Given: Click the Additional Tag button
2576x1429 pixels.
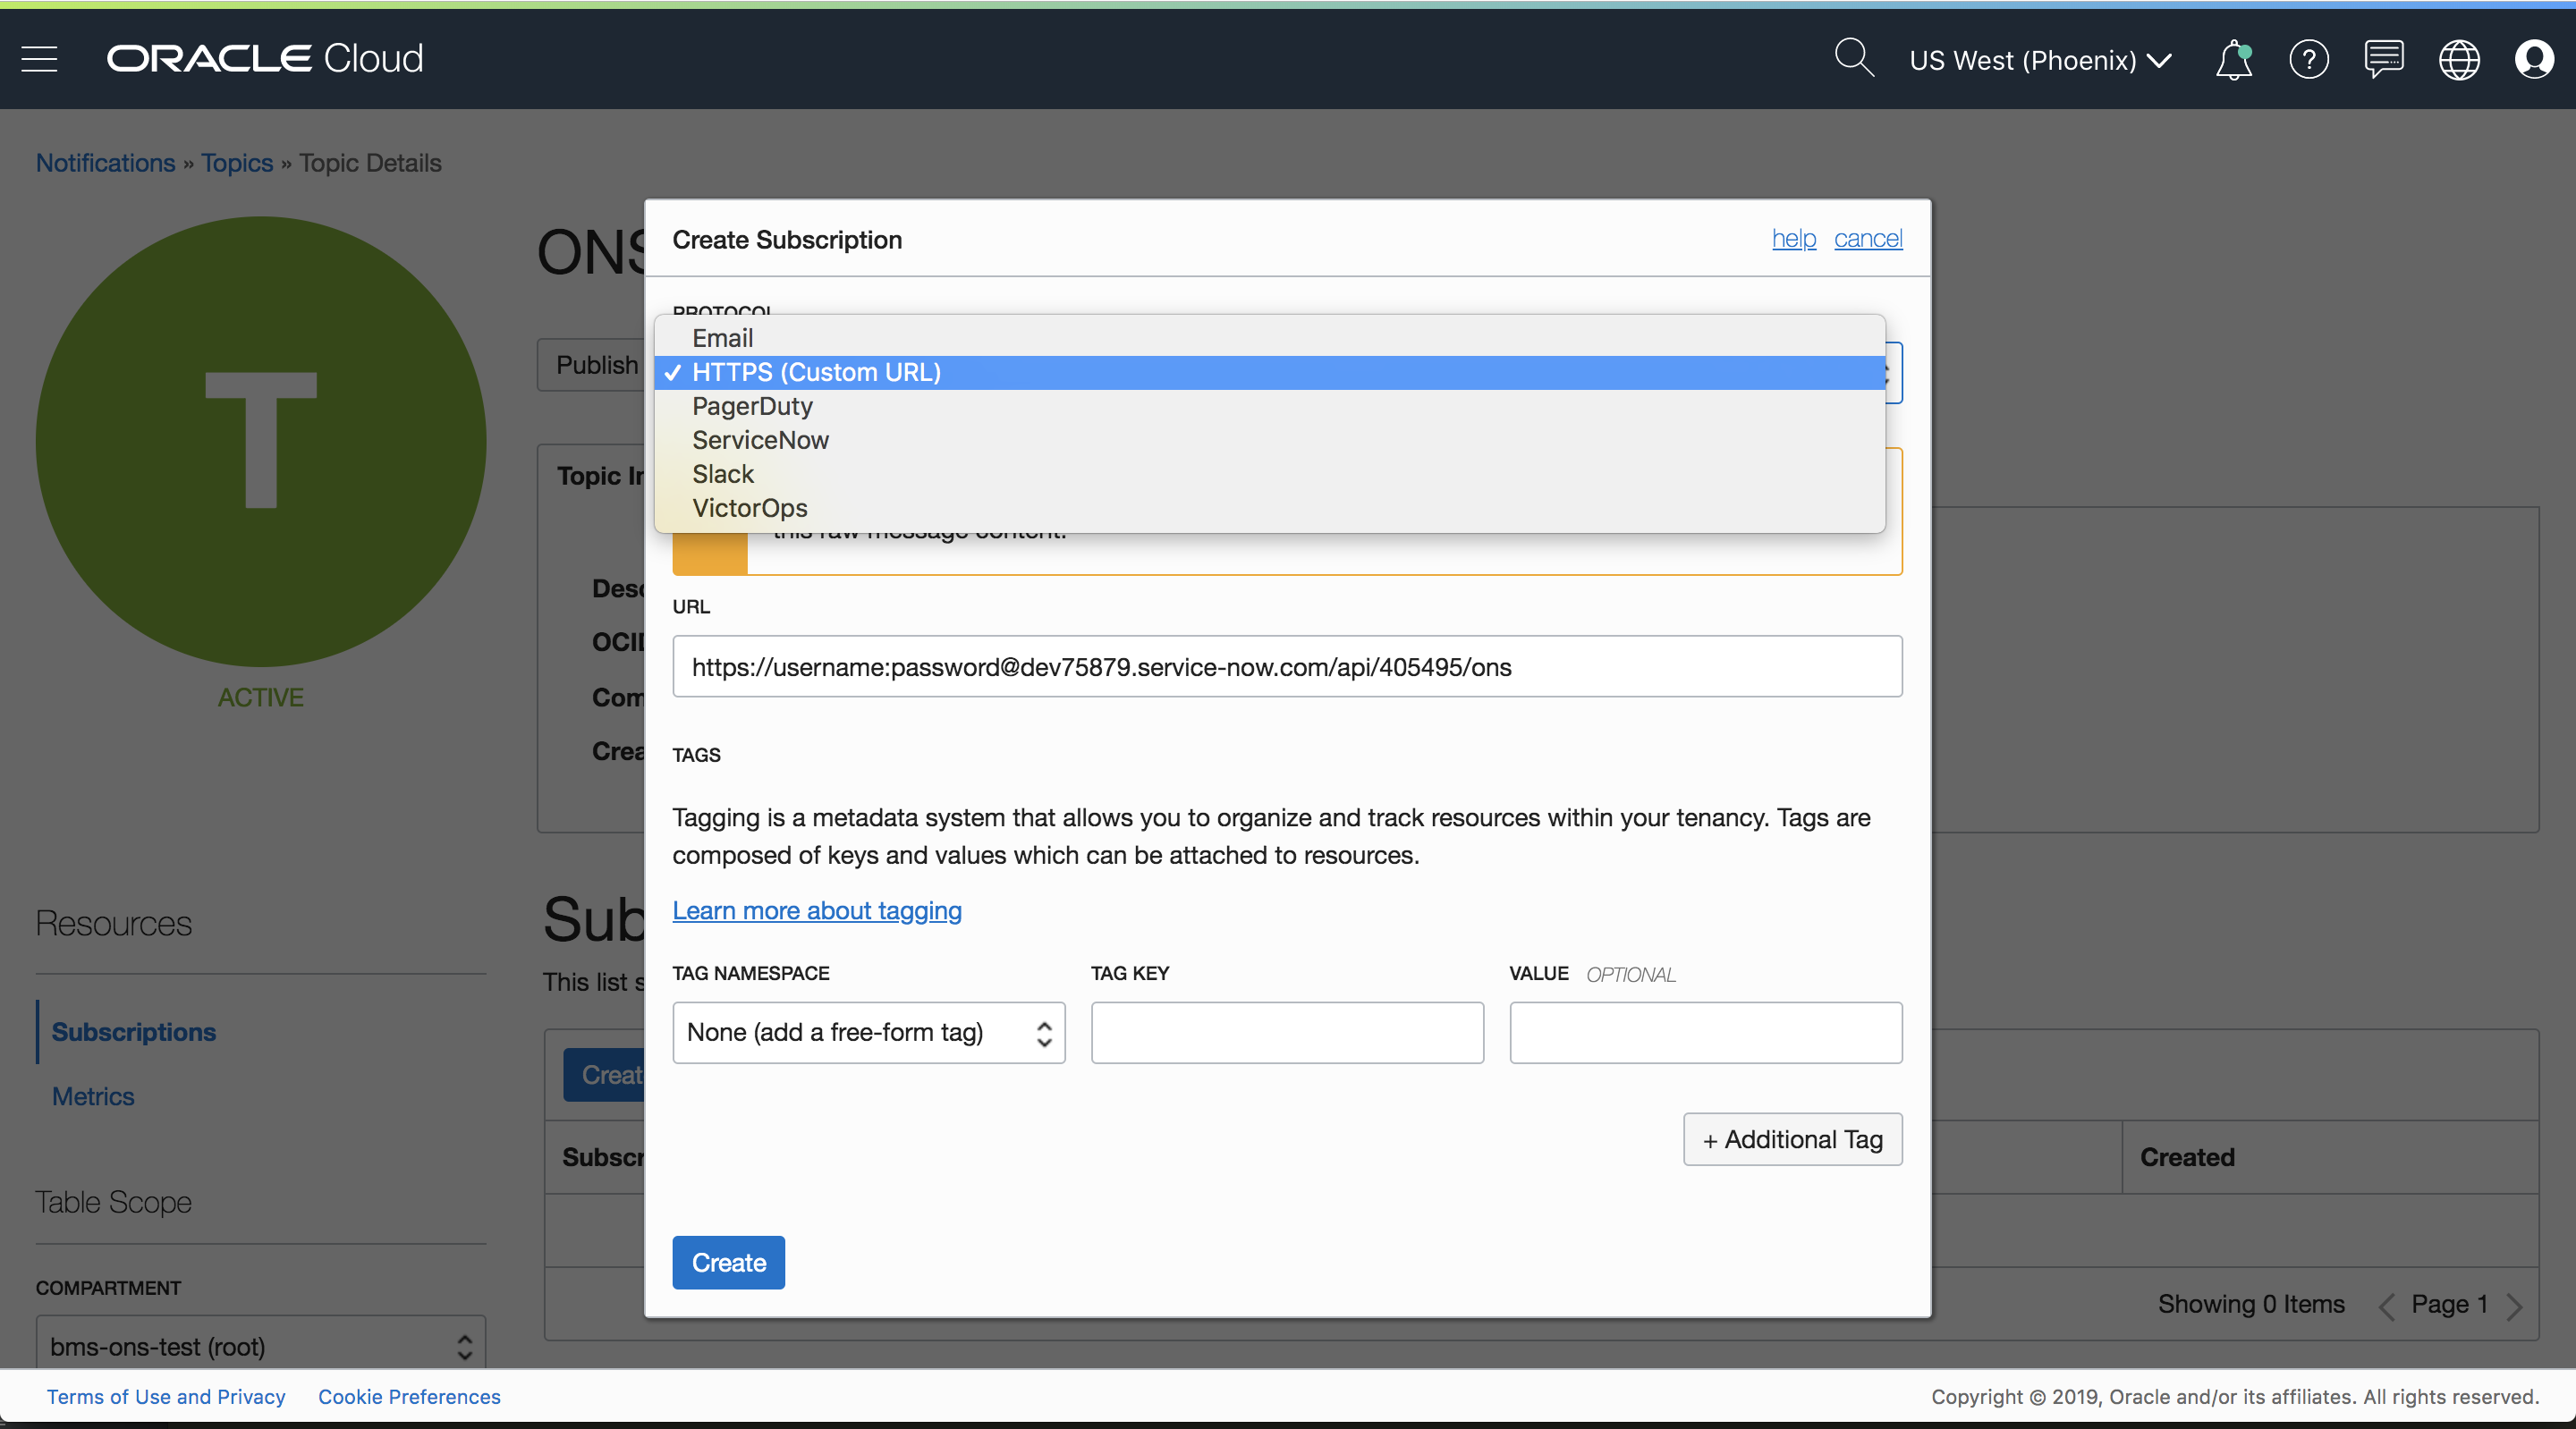Looking at the screenshot, I should point(1792,1139).
